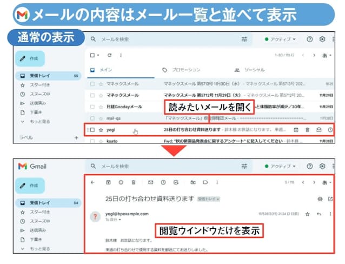
Task: Open More options next to Labels icon
Action: point(217,182)
